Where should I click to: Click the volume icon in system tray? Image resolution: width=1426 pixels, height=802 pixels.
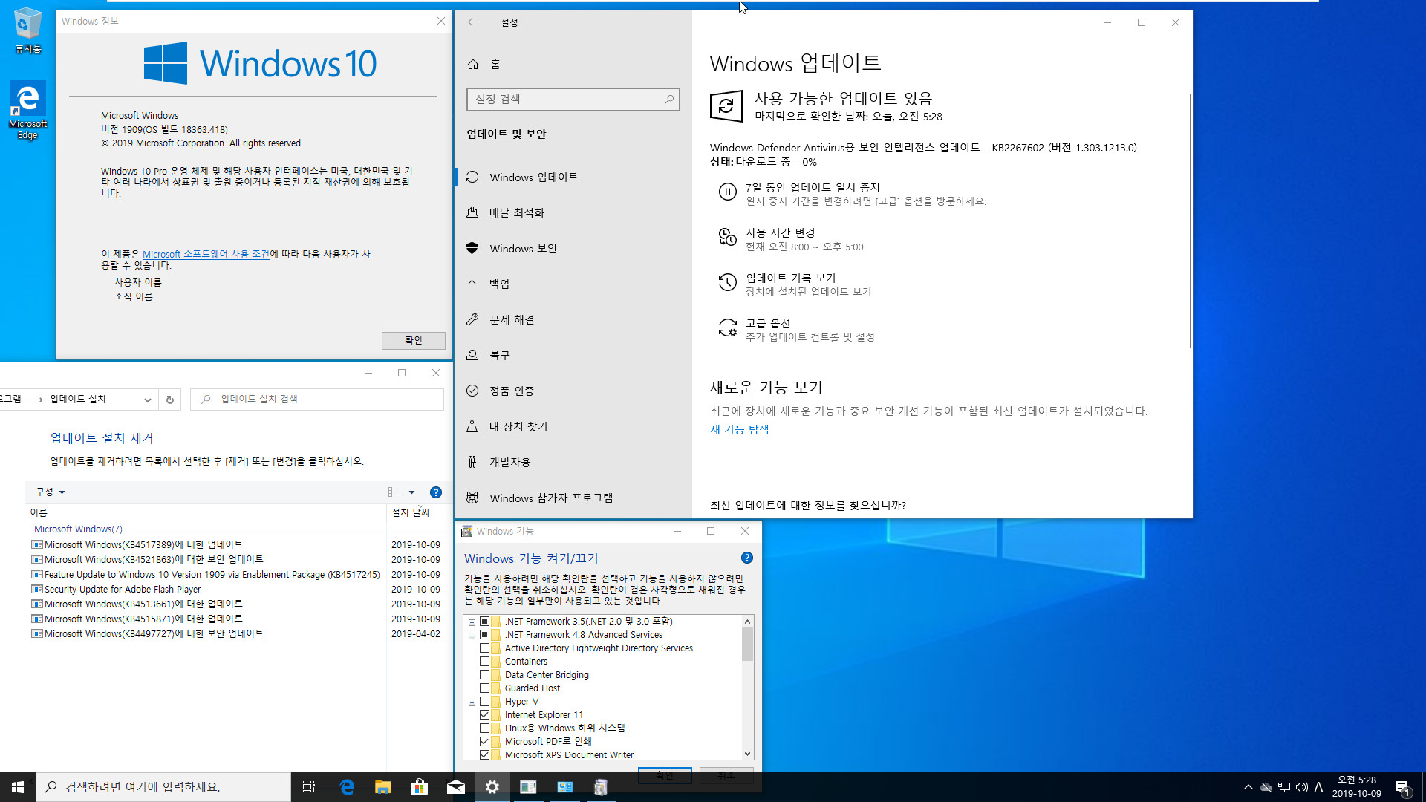(x=1301, y=787)
